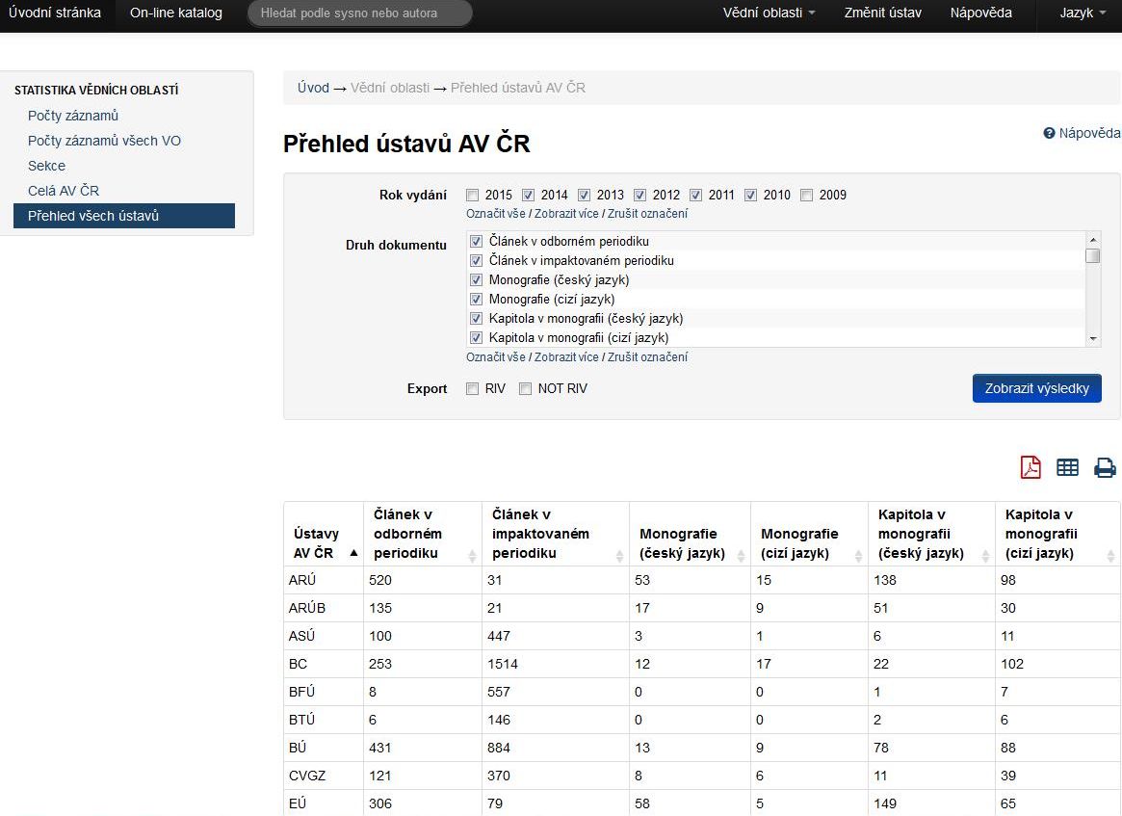Sort by Článek v odborném periodiku column
This screenshot has width=1122, height=816.
point(472,556)
